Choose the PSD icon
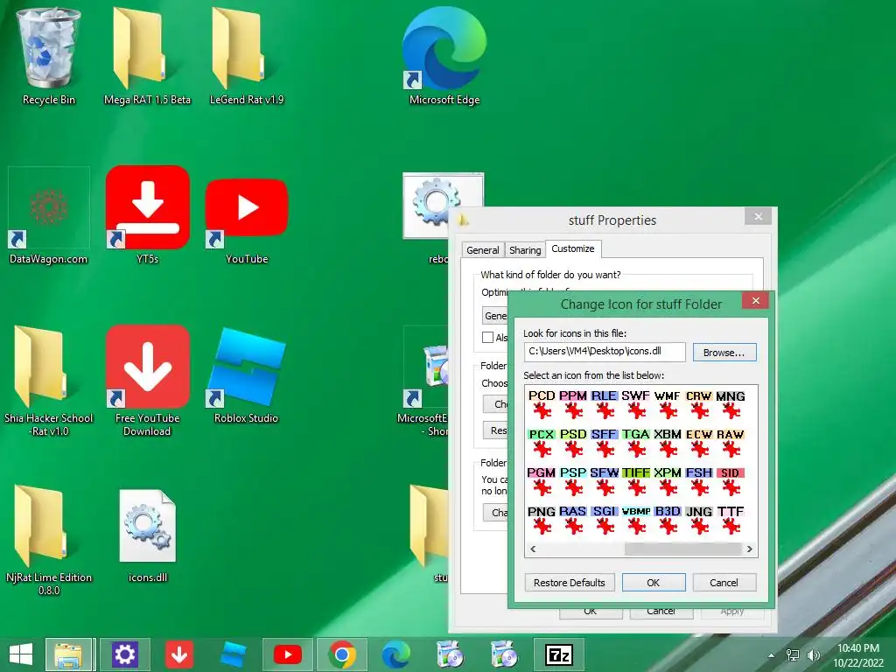Image resolution: width=896 pixels, height=672 pixels. (x=572, y=443)
